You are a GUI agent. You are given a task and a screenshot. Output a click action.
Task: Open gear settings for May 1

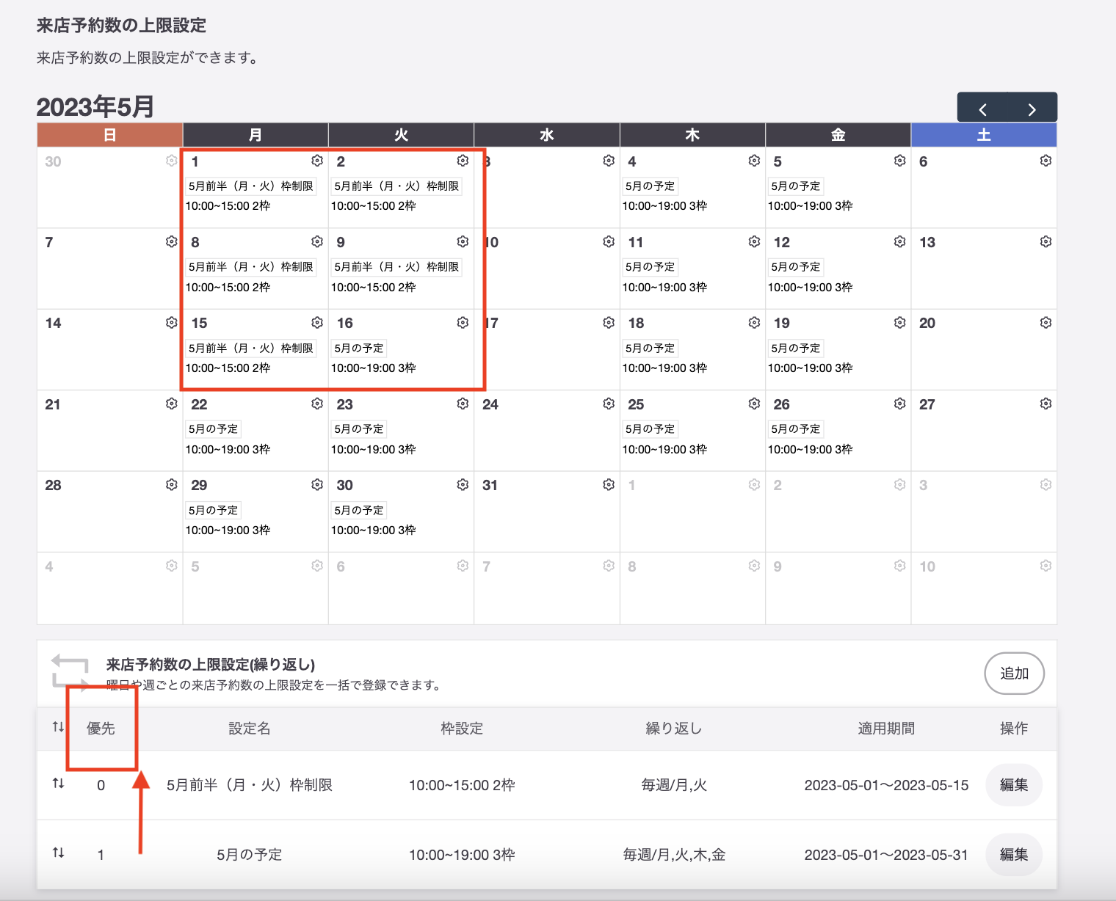317,161
